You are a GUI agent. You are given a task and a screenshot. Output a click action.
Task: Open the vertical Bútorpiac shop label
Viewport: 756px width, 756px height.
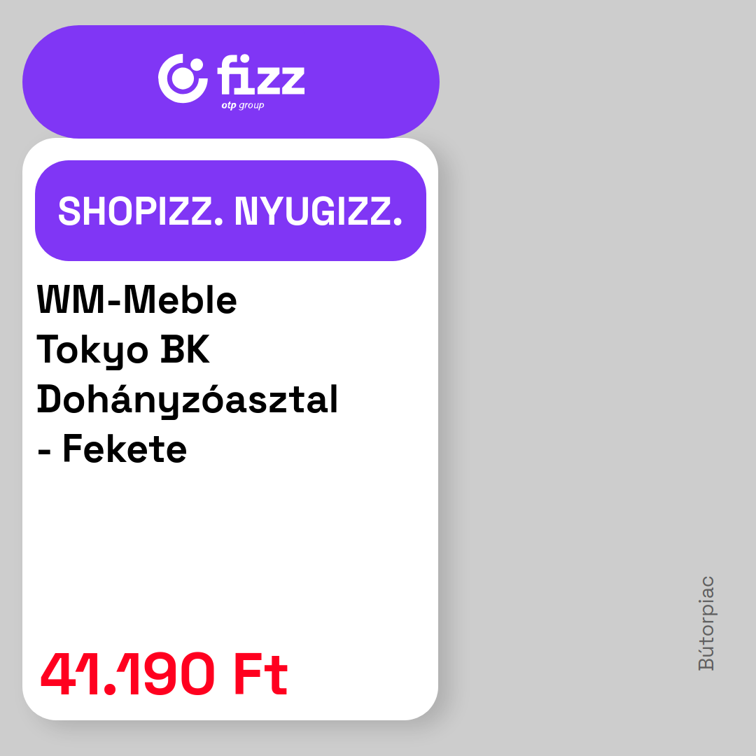706,624
